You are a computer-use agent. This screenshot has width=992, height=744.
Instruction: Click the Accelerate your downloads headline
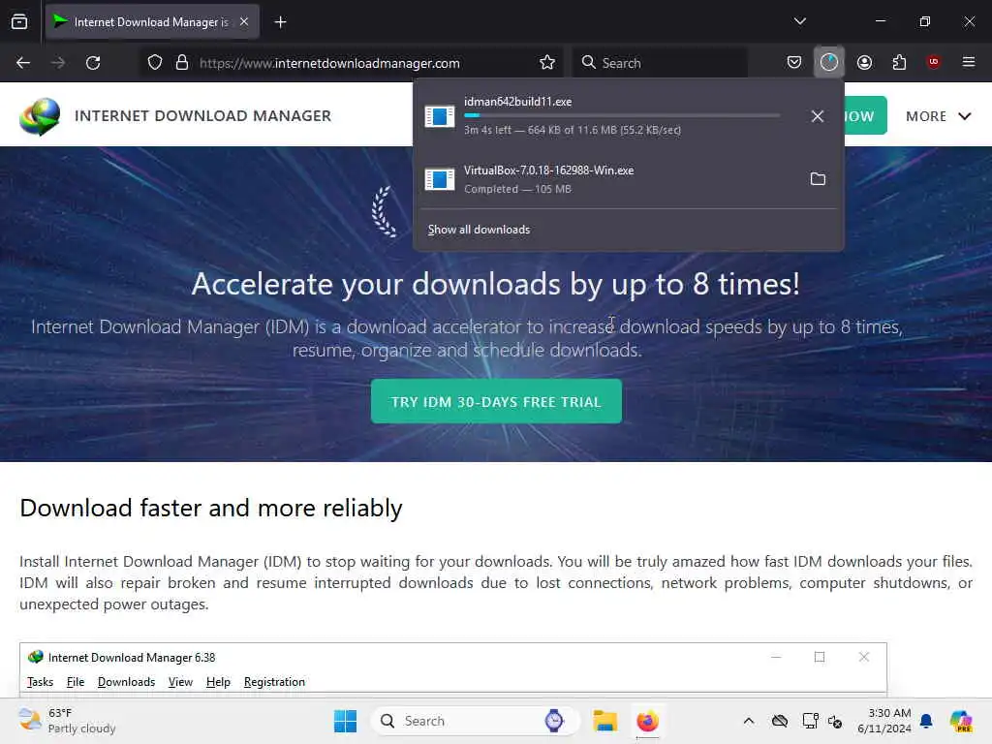pyautogui.click(x=496, y=284)
